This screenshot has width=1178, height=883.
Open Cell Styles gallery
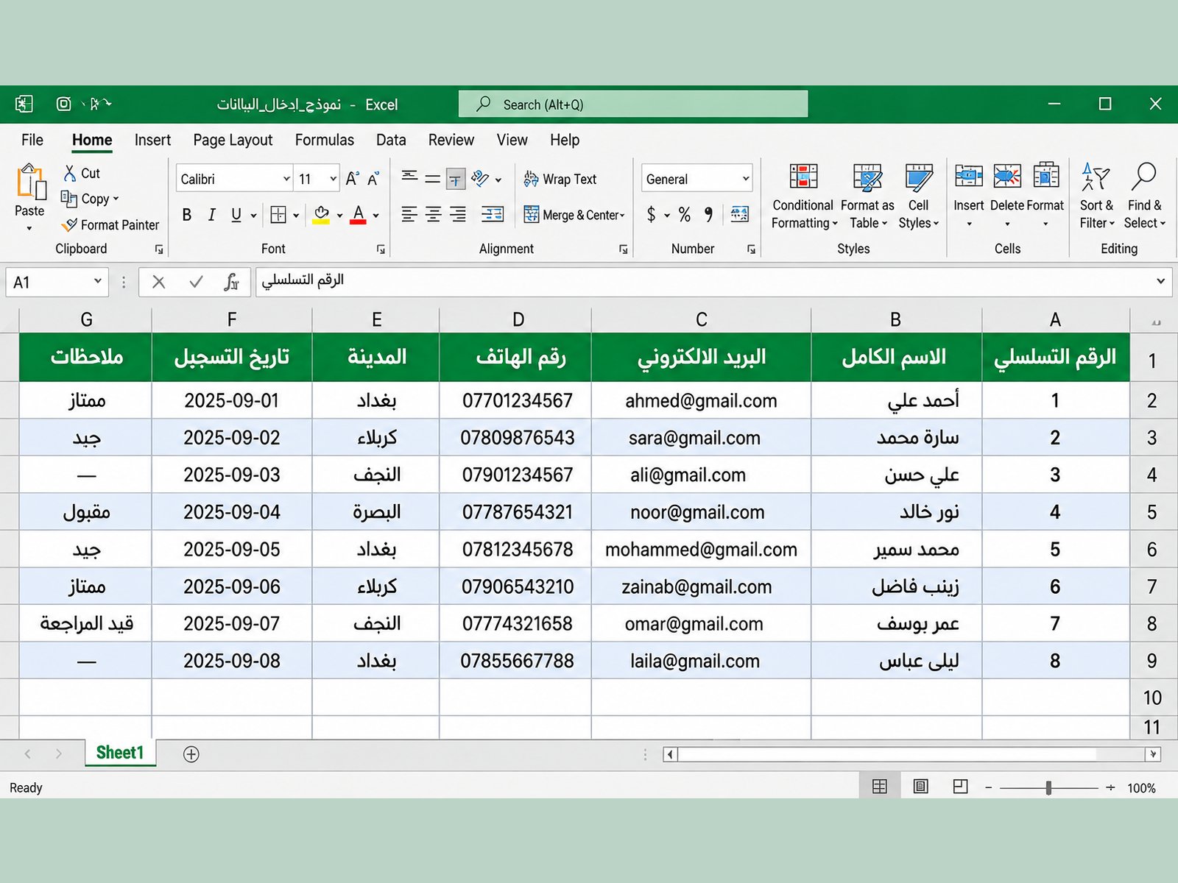point(918,197)
